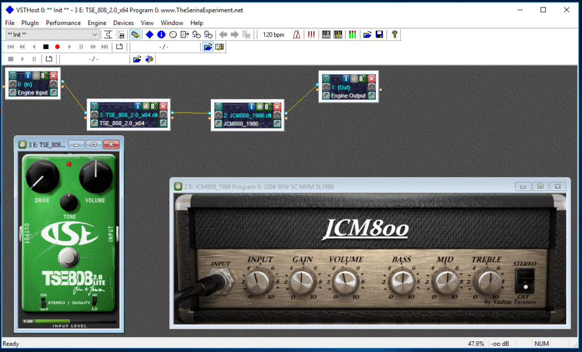Click the clock icon in the main toolbar
This screenshot has height=352, width=582.
[x=173, y=35]
